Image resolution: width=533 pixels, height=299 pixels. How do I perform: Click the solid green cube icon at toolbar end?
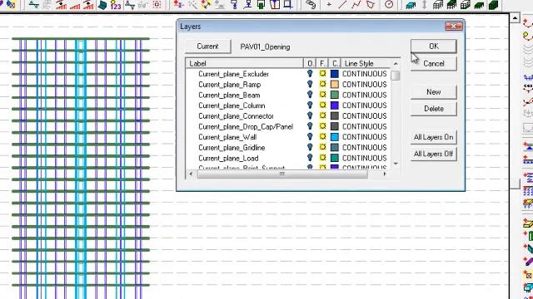pyautogui.click(x=493, y=5)
